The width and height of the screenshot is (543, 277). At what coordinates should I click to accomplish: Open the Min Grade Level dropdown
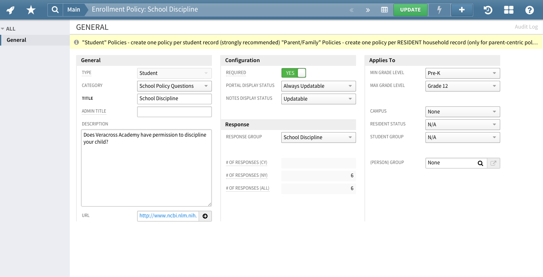[462, 73]
